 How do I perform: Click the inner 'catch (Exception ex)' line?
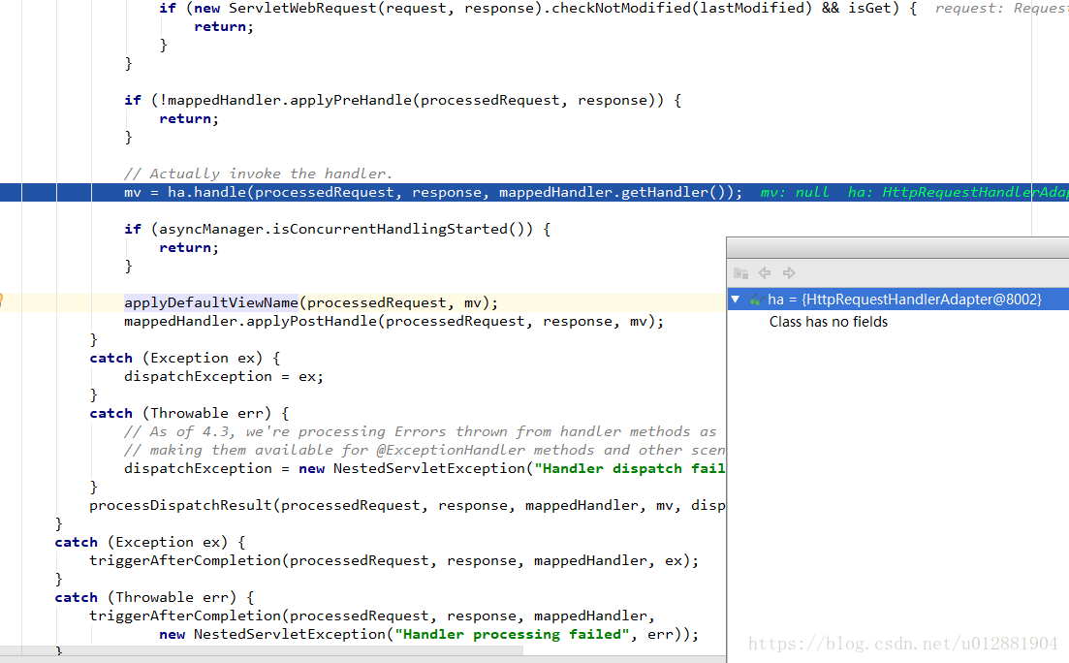185,358
